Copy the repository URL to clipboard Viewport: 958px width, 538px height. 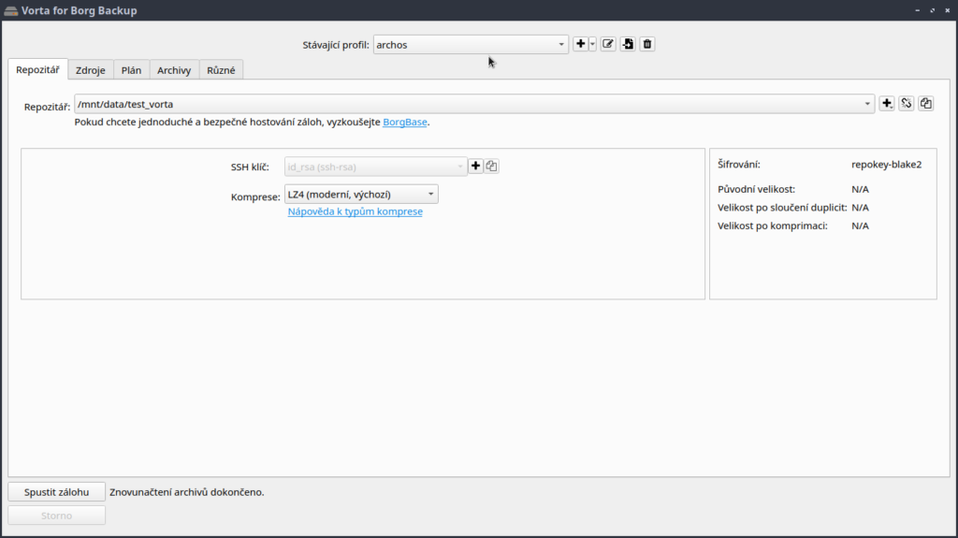pos(926,104)
